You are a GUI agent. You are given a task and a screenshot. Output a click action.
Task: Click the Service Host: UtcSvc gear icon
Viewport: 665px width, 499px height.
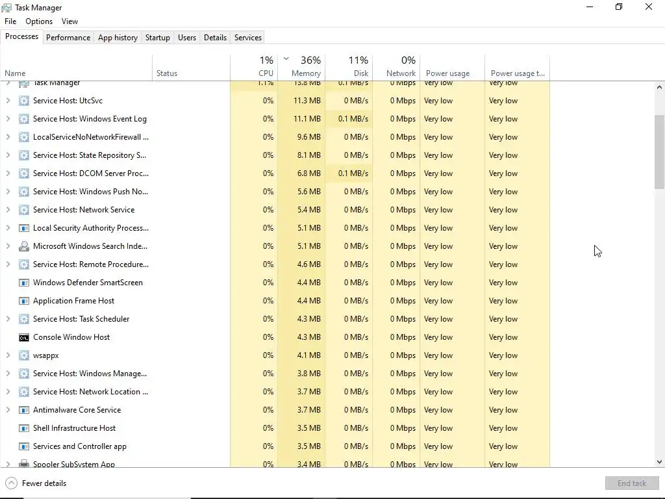[x=24, y=101]
